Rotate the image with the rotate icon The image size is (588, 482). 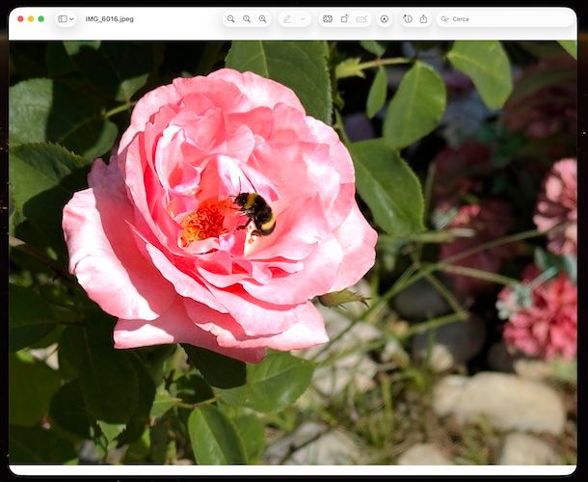[345, 18]
